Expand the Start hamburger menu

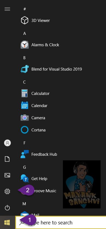coord(7,9)
